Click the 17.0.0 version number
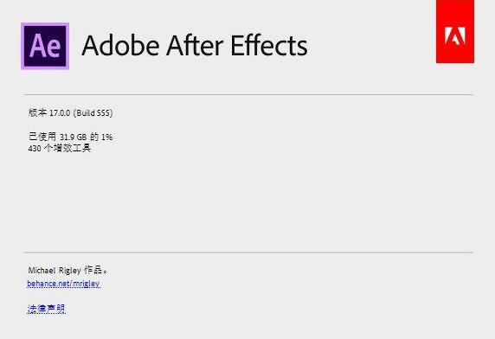495x339 pixels. [60, 113]
